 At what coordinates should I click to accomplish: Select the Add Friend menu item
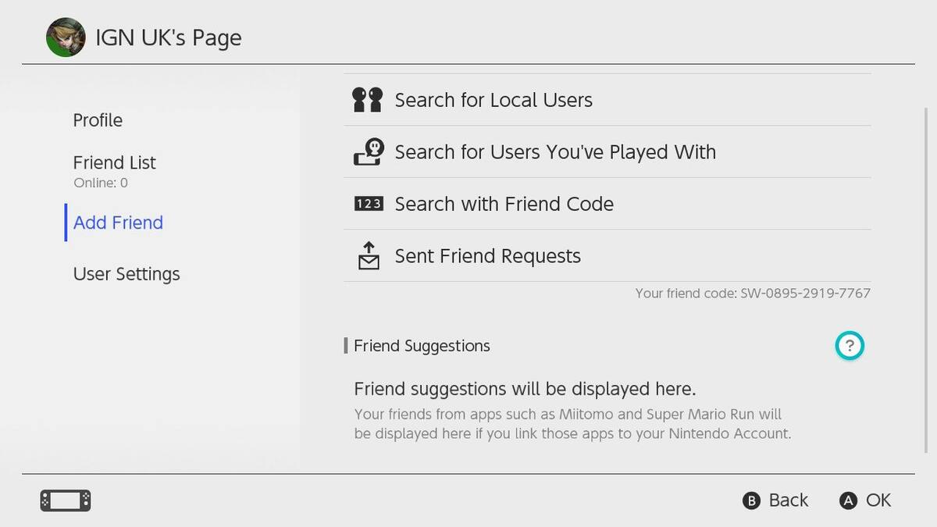pos(118,223)
